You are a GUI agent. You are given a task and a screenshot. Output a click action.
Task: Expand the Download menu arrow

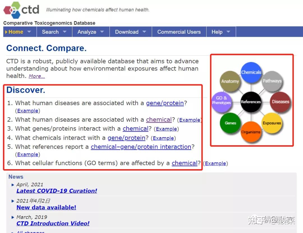144,31
